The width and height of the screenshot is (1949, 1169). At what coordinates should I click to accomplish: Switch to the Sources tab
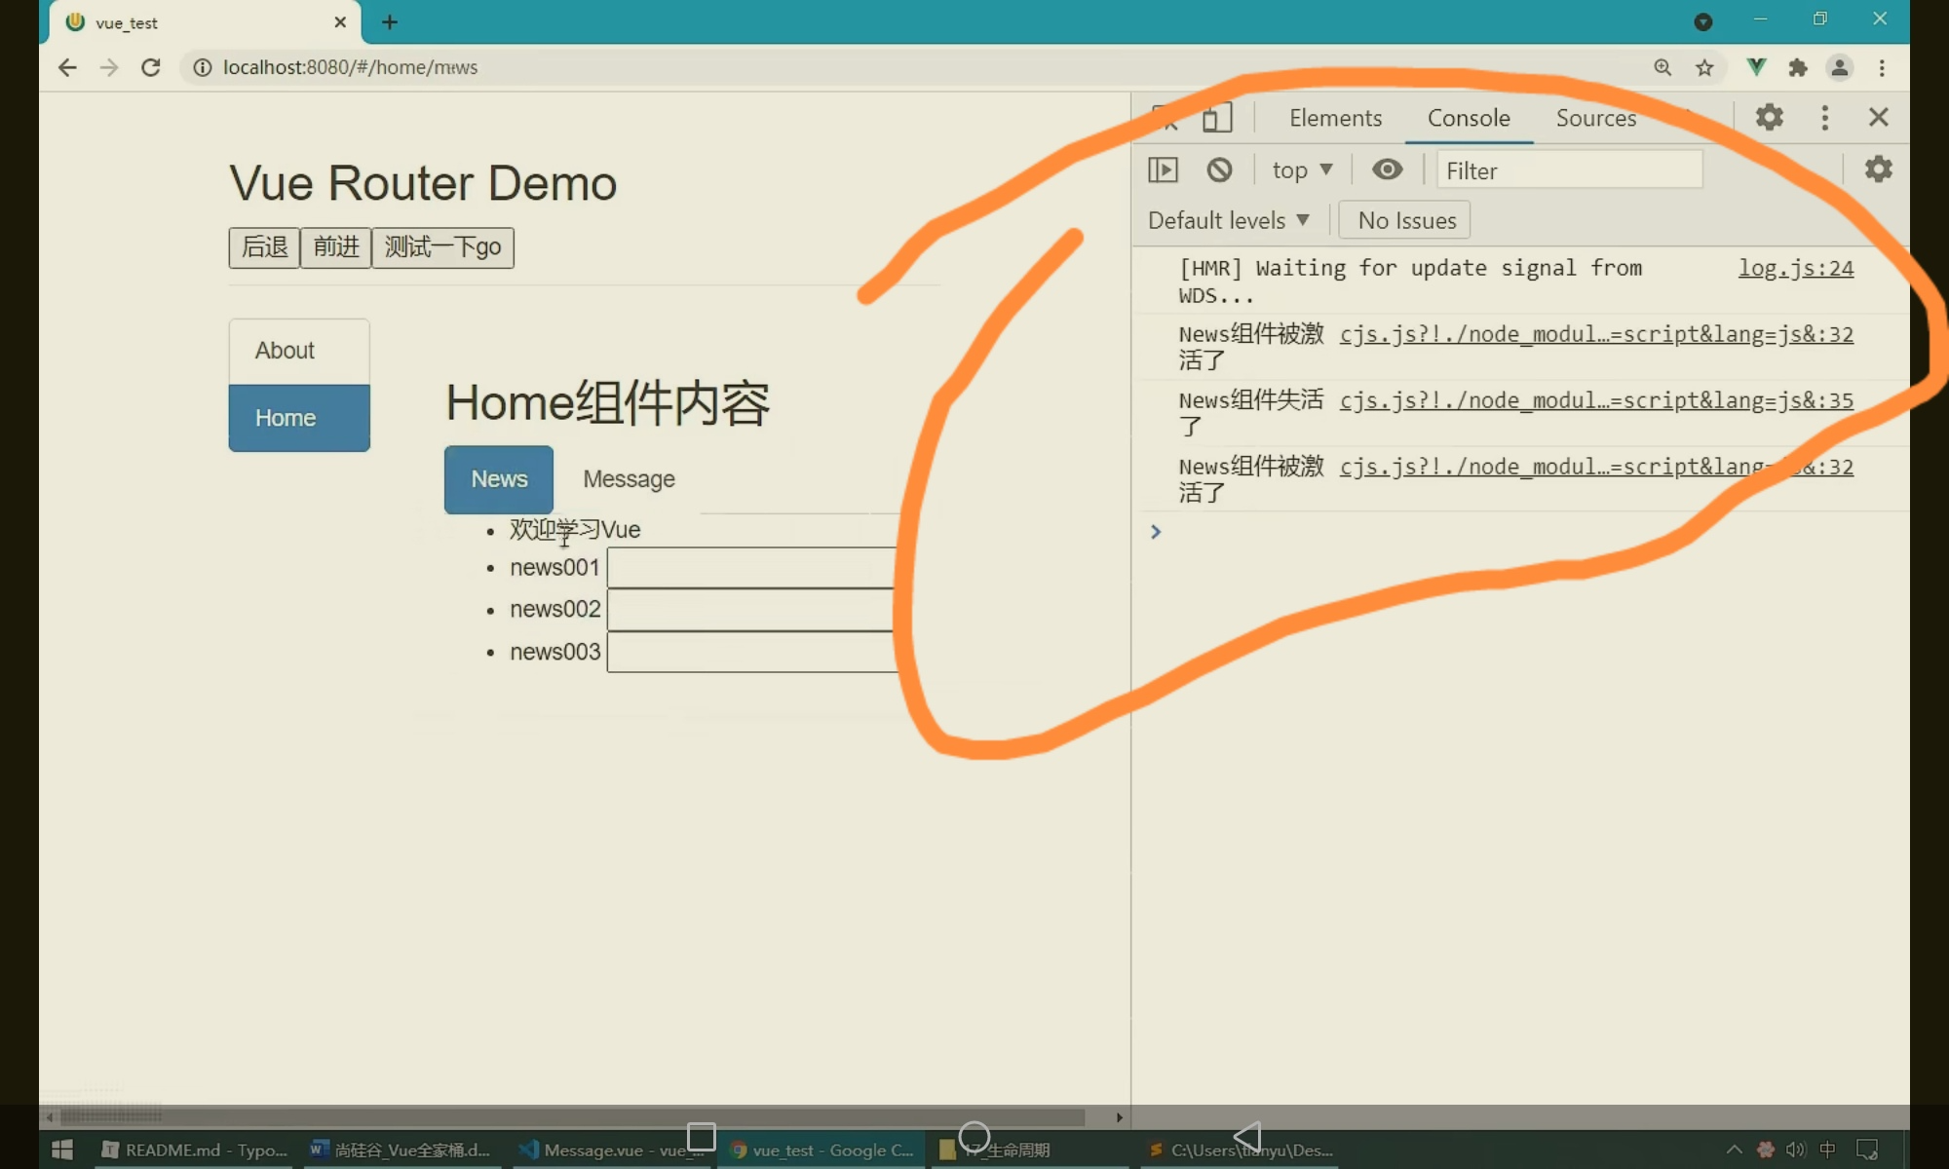(1595, 118)
